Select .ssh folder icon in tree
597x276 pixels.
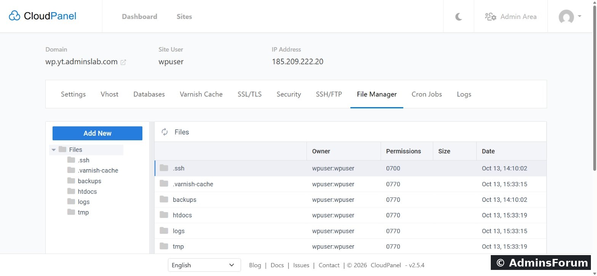(71, 160)
